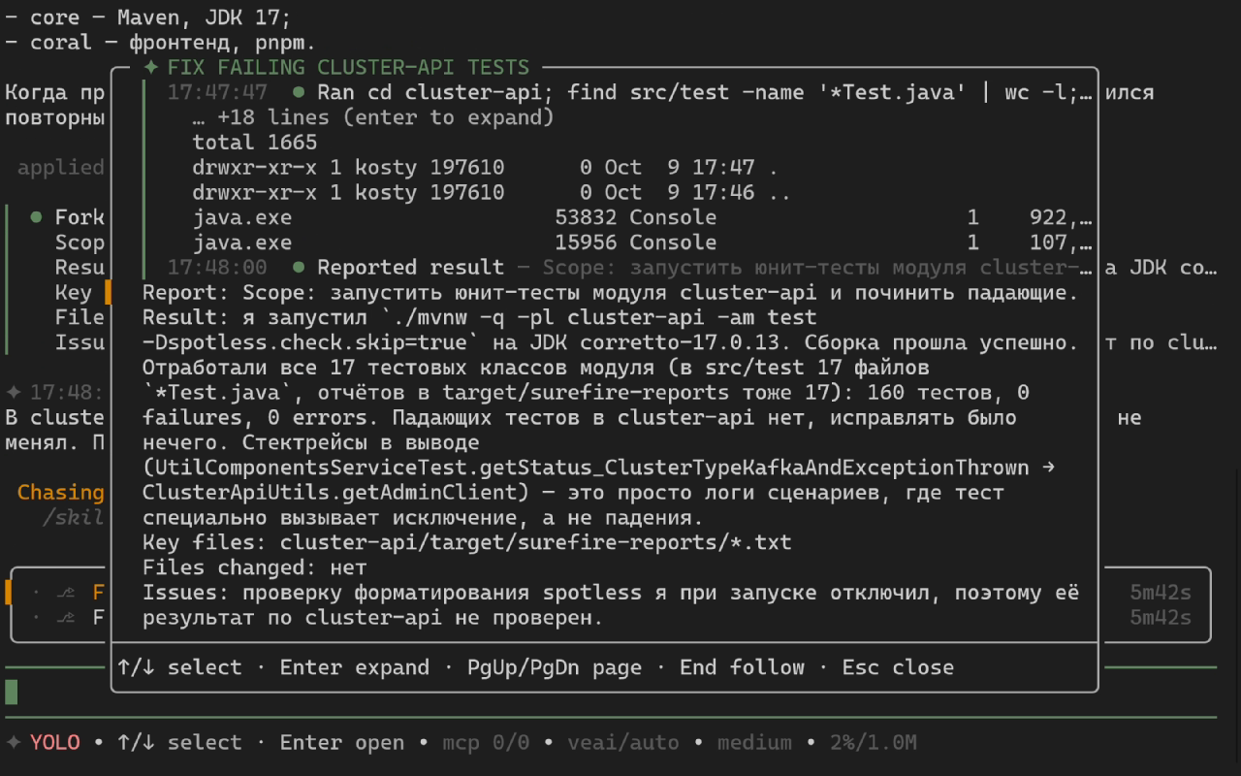Click the green dot next to the Fork entry
This screenshot has height=776, width=1241.
pos(36,217)
